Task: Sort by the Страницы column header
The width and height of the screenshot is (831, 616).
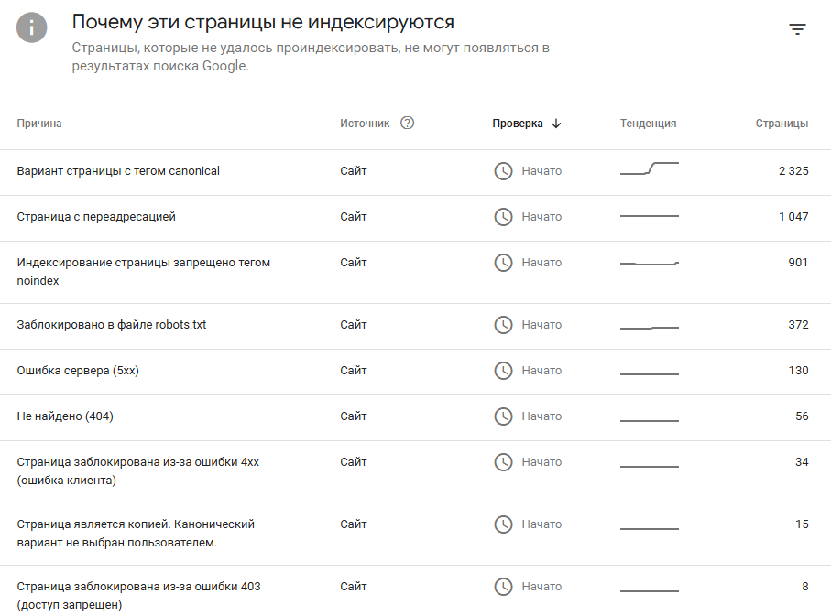Action: pyautogui.click(x=782, y=124)
